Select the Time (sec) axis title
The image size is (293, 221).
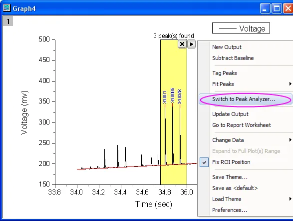click(x=154, y=204)
